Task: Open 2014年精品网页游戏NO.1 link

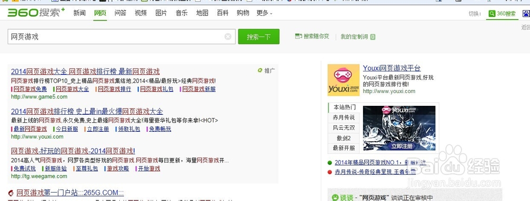Action: 380,162
